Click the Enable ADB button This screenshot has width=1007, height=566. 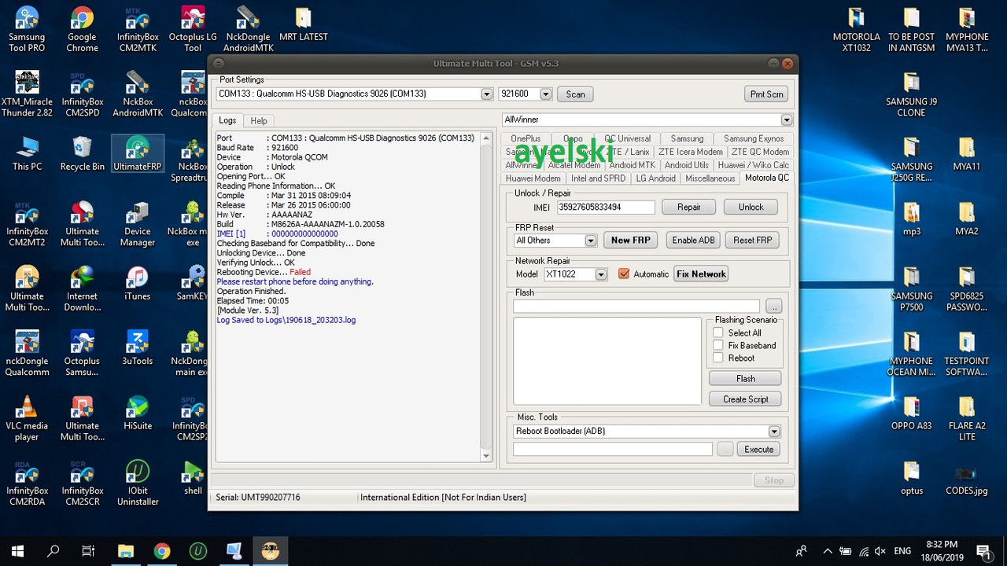click(694, 241)
